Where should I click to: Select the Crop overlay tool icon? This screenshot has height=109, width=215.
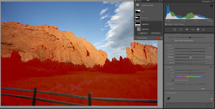pos(181,29)
